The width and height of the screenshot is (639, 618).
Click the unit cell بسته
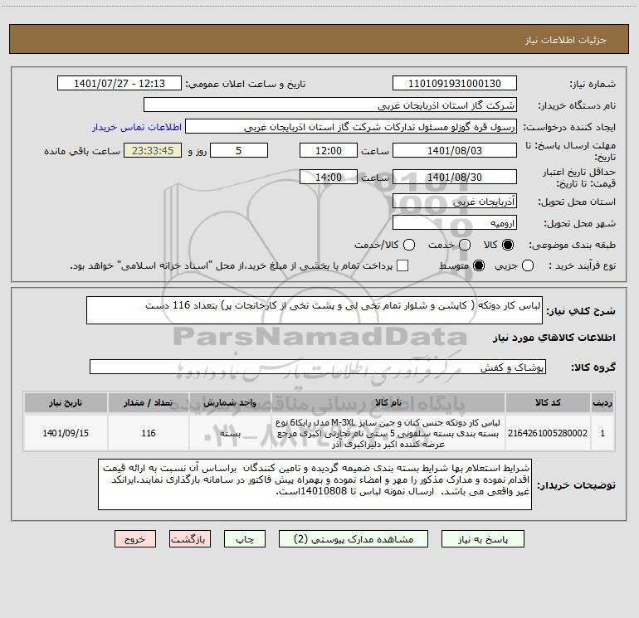(x=230, y=433)
